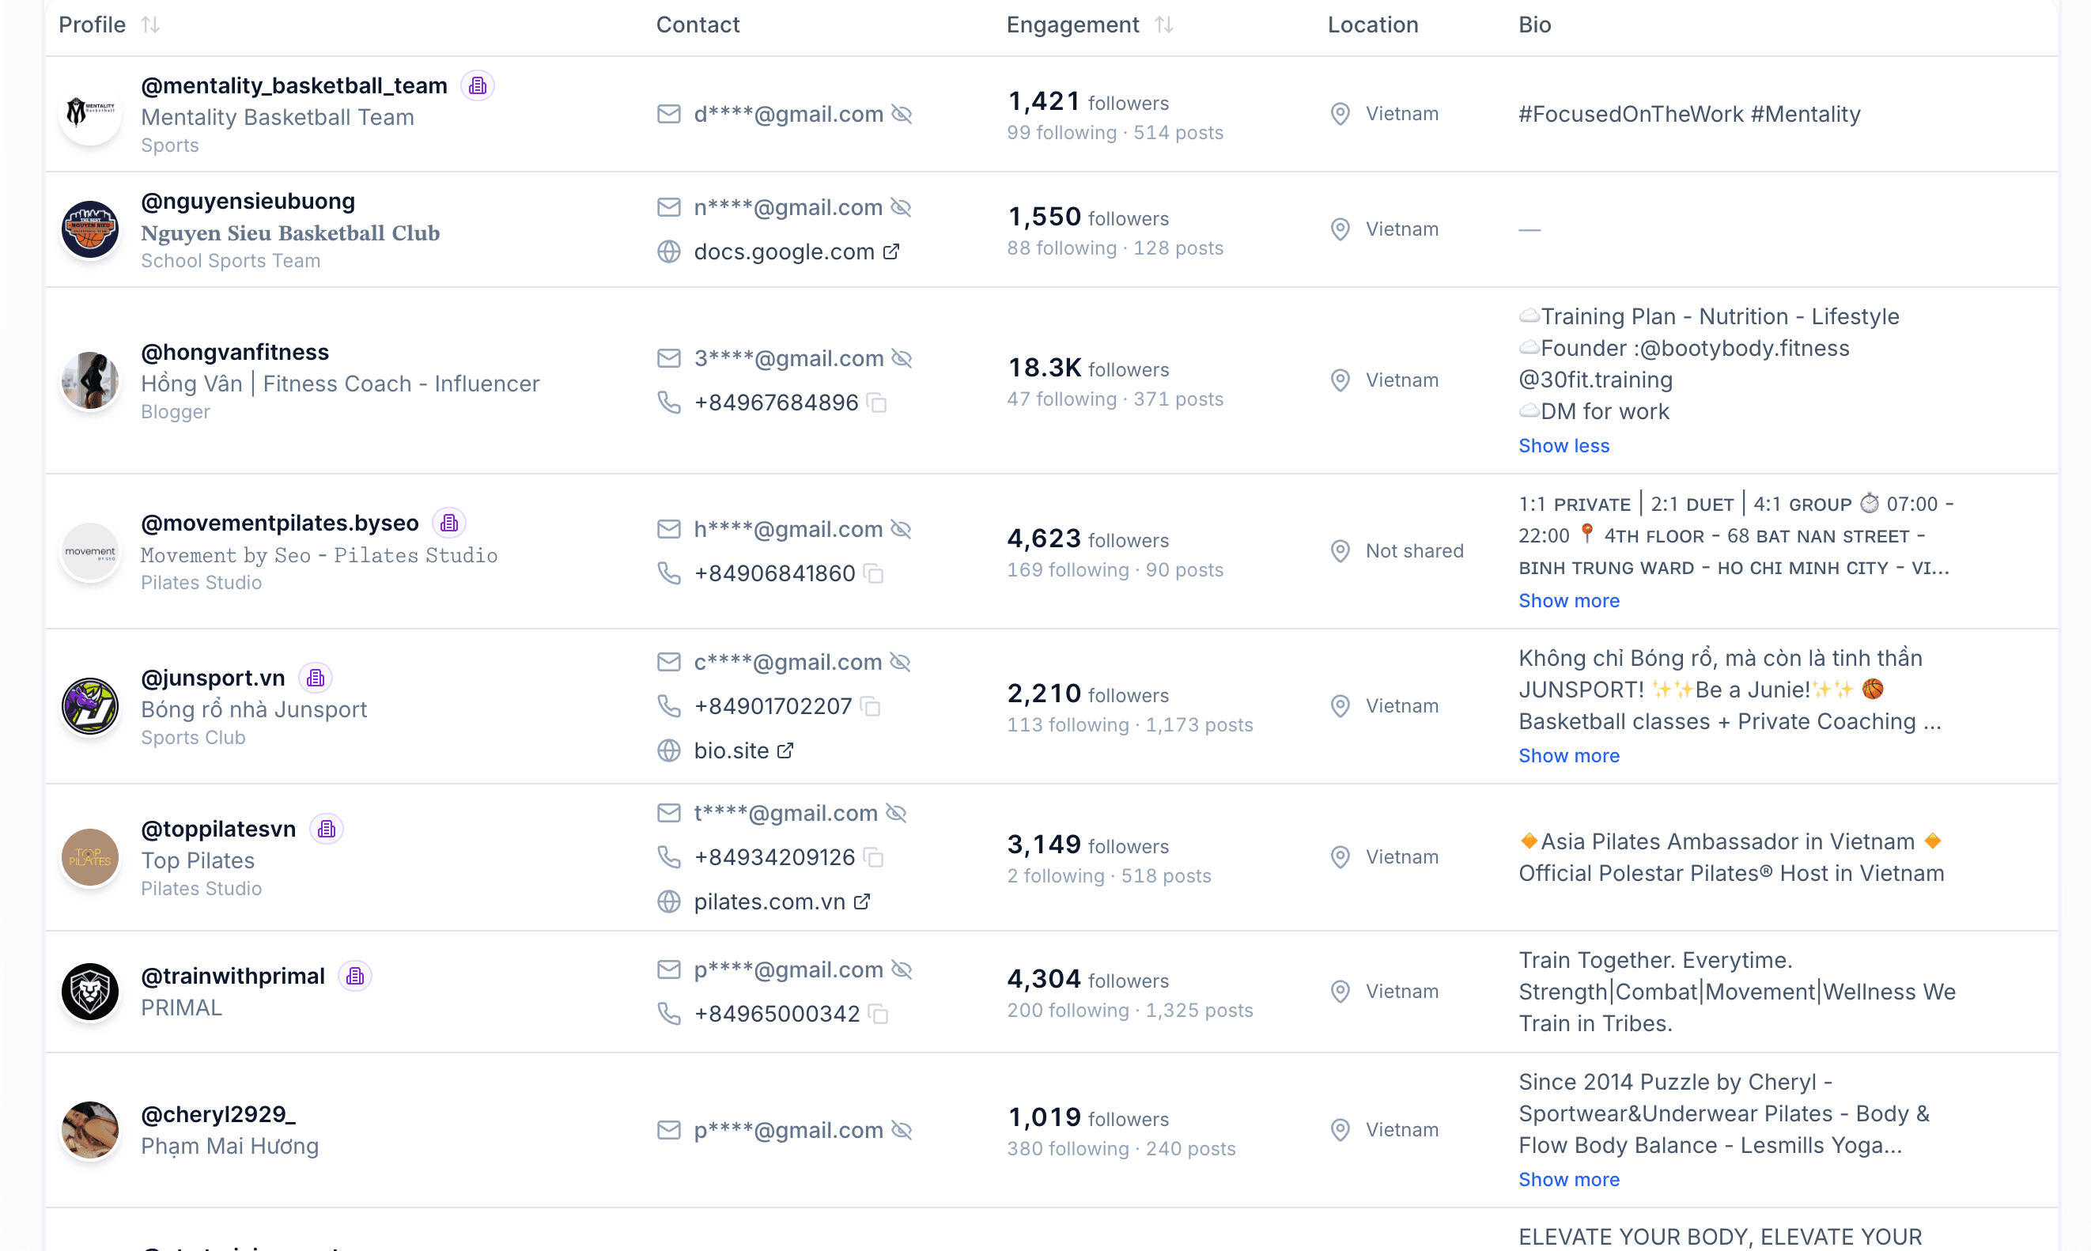The height and width of the screenshot is (1251, 2091).
Task: Collapse Hong Van's bio using Show less
Action: coord(1564,445)
